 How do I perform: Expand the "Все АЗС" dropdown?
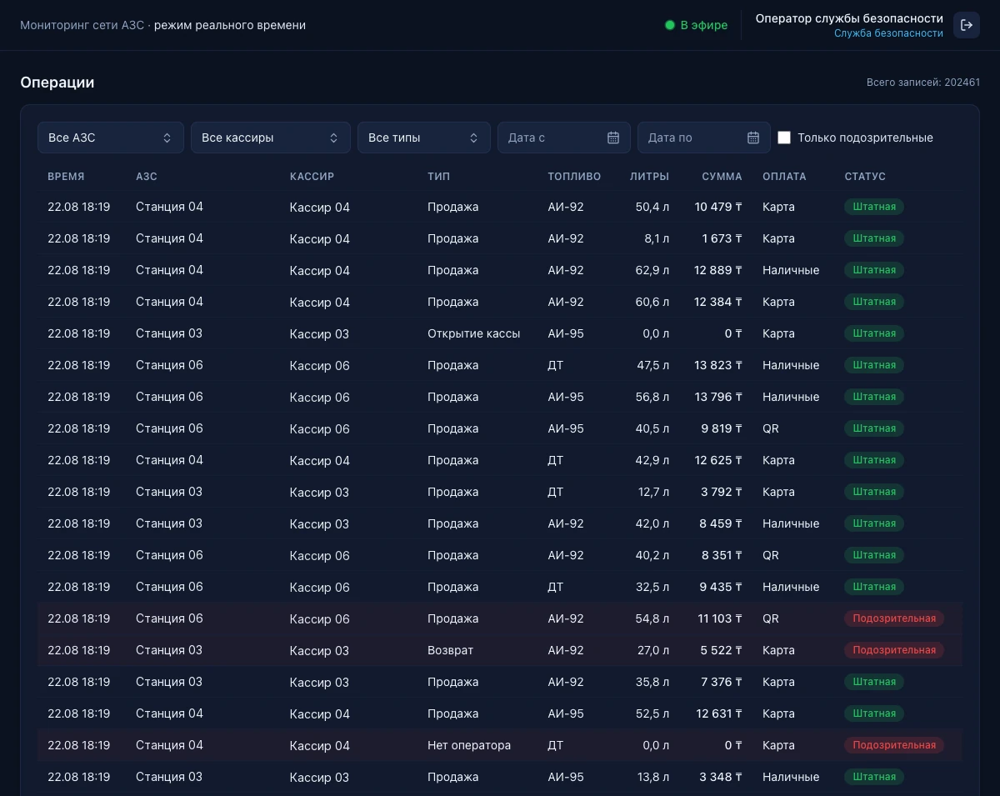(111, 138)
